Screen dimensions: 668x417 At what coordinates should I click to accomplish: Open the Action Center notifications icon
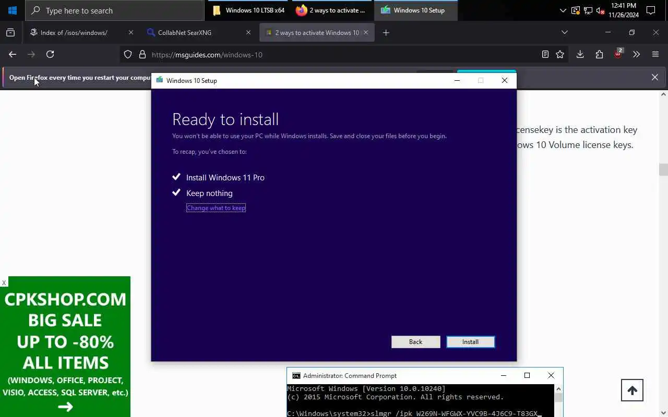[x=651, y=10]
